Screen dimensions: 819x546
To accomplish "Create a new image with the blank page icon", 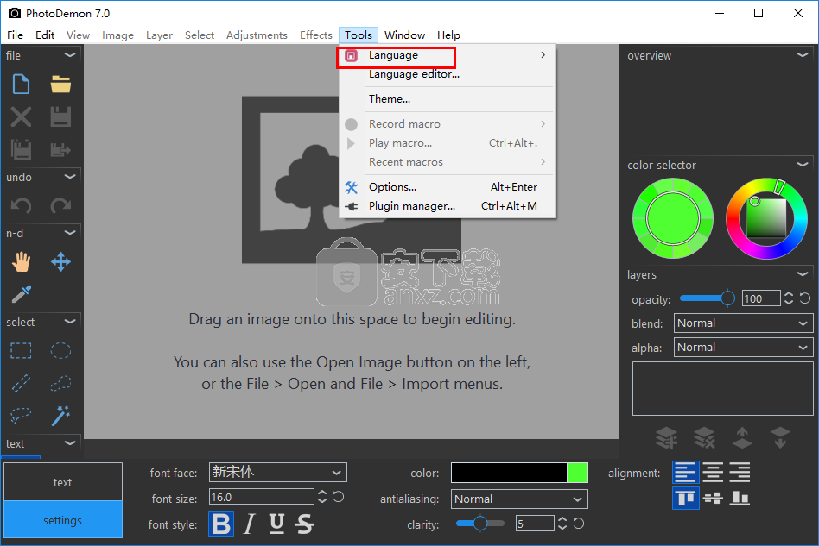I will coord(21,84).
